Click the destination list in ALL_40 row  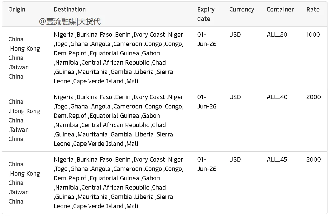(x=118, y=120)
